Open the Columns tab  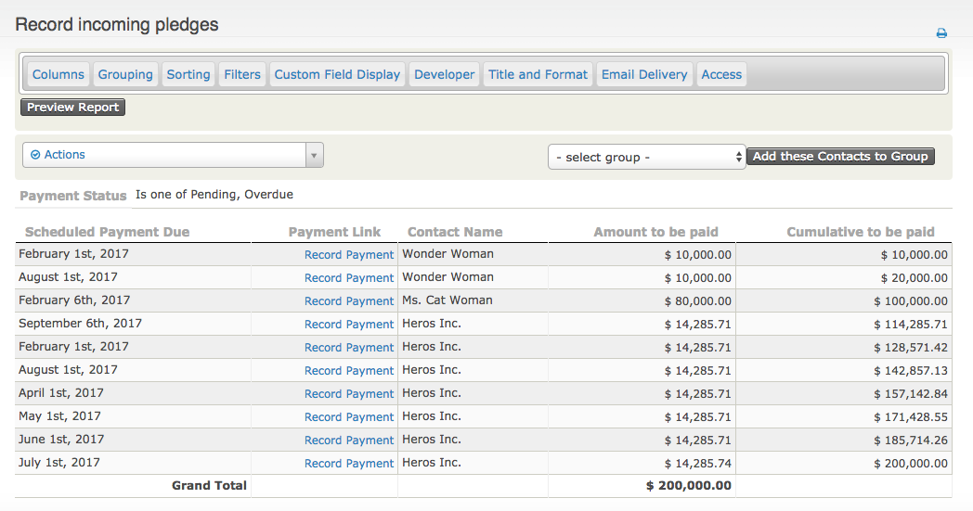point(58,74)
